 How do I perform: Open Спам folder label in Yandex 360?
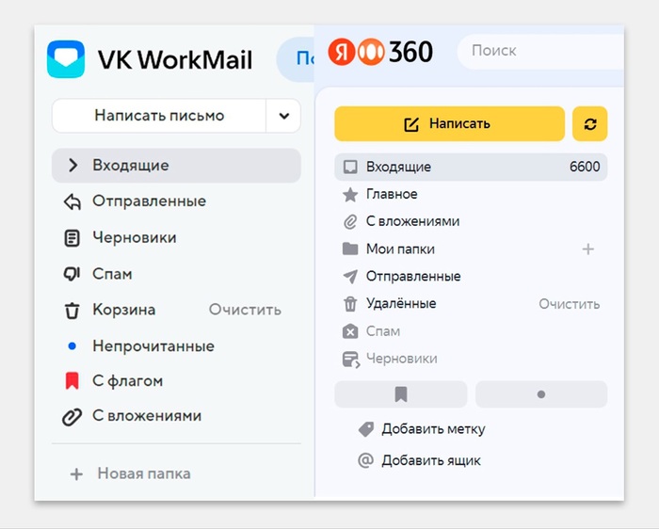383,331
